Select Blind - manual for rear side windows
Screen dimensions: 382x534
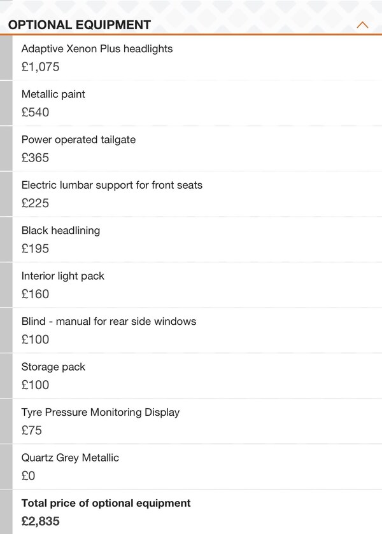(x=109, y=322)
